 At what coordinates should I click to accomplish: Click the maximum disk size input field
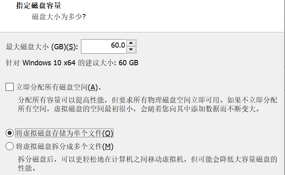click(x=104, y=46)
